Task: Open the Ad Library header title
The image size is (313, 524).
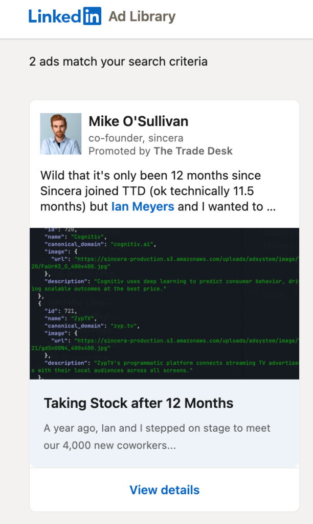Action: (x=142, y=16)
